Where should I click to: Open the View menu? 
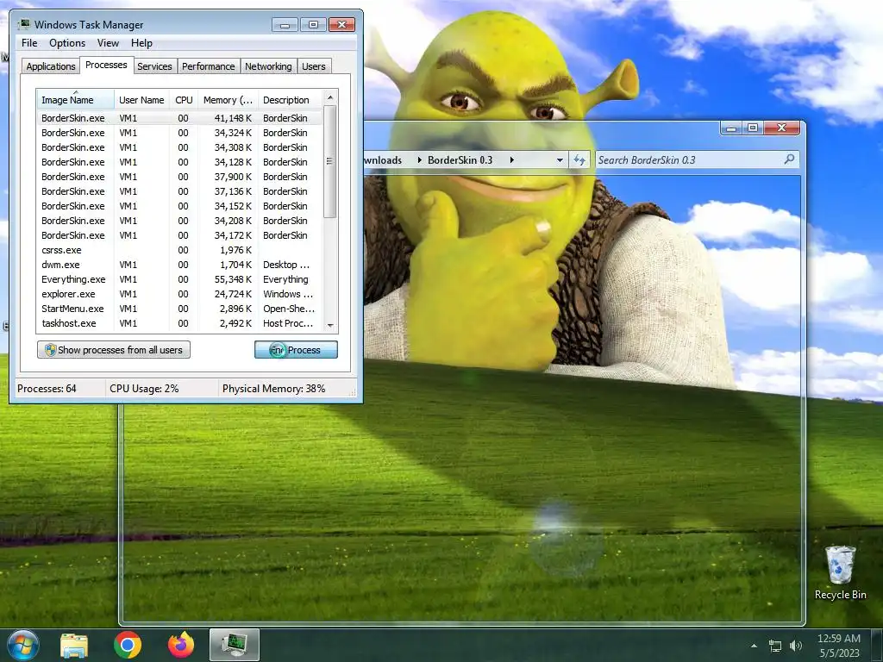(x=108, y=43)
